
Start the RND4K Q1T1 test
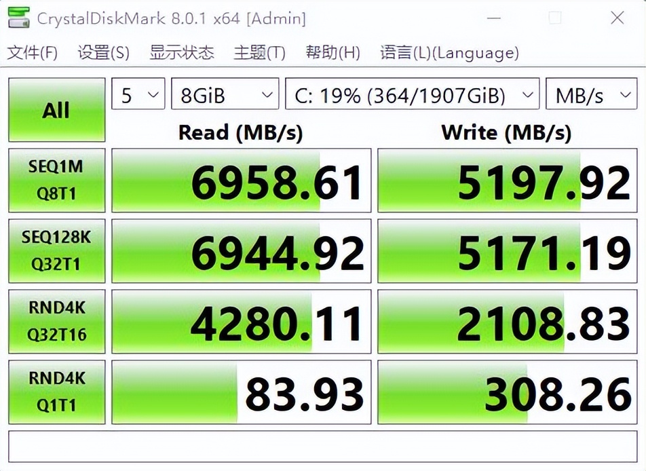pyautogui.click(x=57, y=392)
